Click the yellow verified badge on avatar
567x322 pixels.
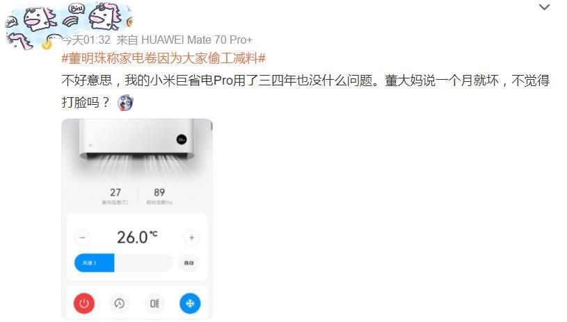tap(47, 45)
